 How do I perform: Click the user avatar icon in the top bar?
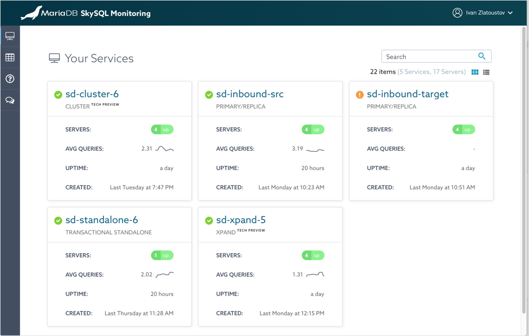[x=457, y=13]
